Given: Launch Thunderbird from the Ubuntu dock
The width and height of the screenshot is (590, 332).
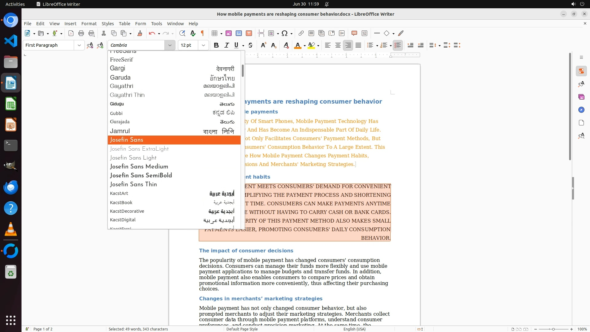Looking at the screenshot, I should (11, 187).
